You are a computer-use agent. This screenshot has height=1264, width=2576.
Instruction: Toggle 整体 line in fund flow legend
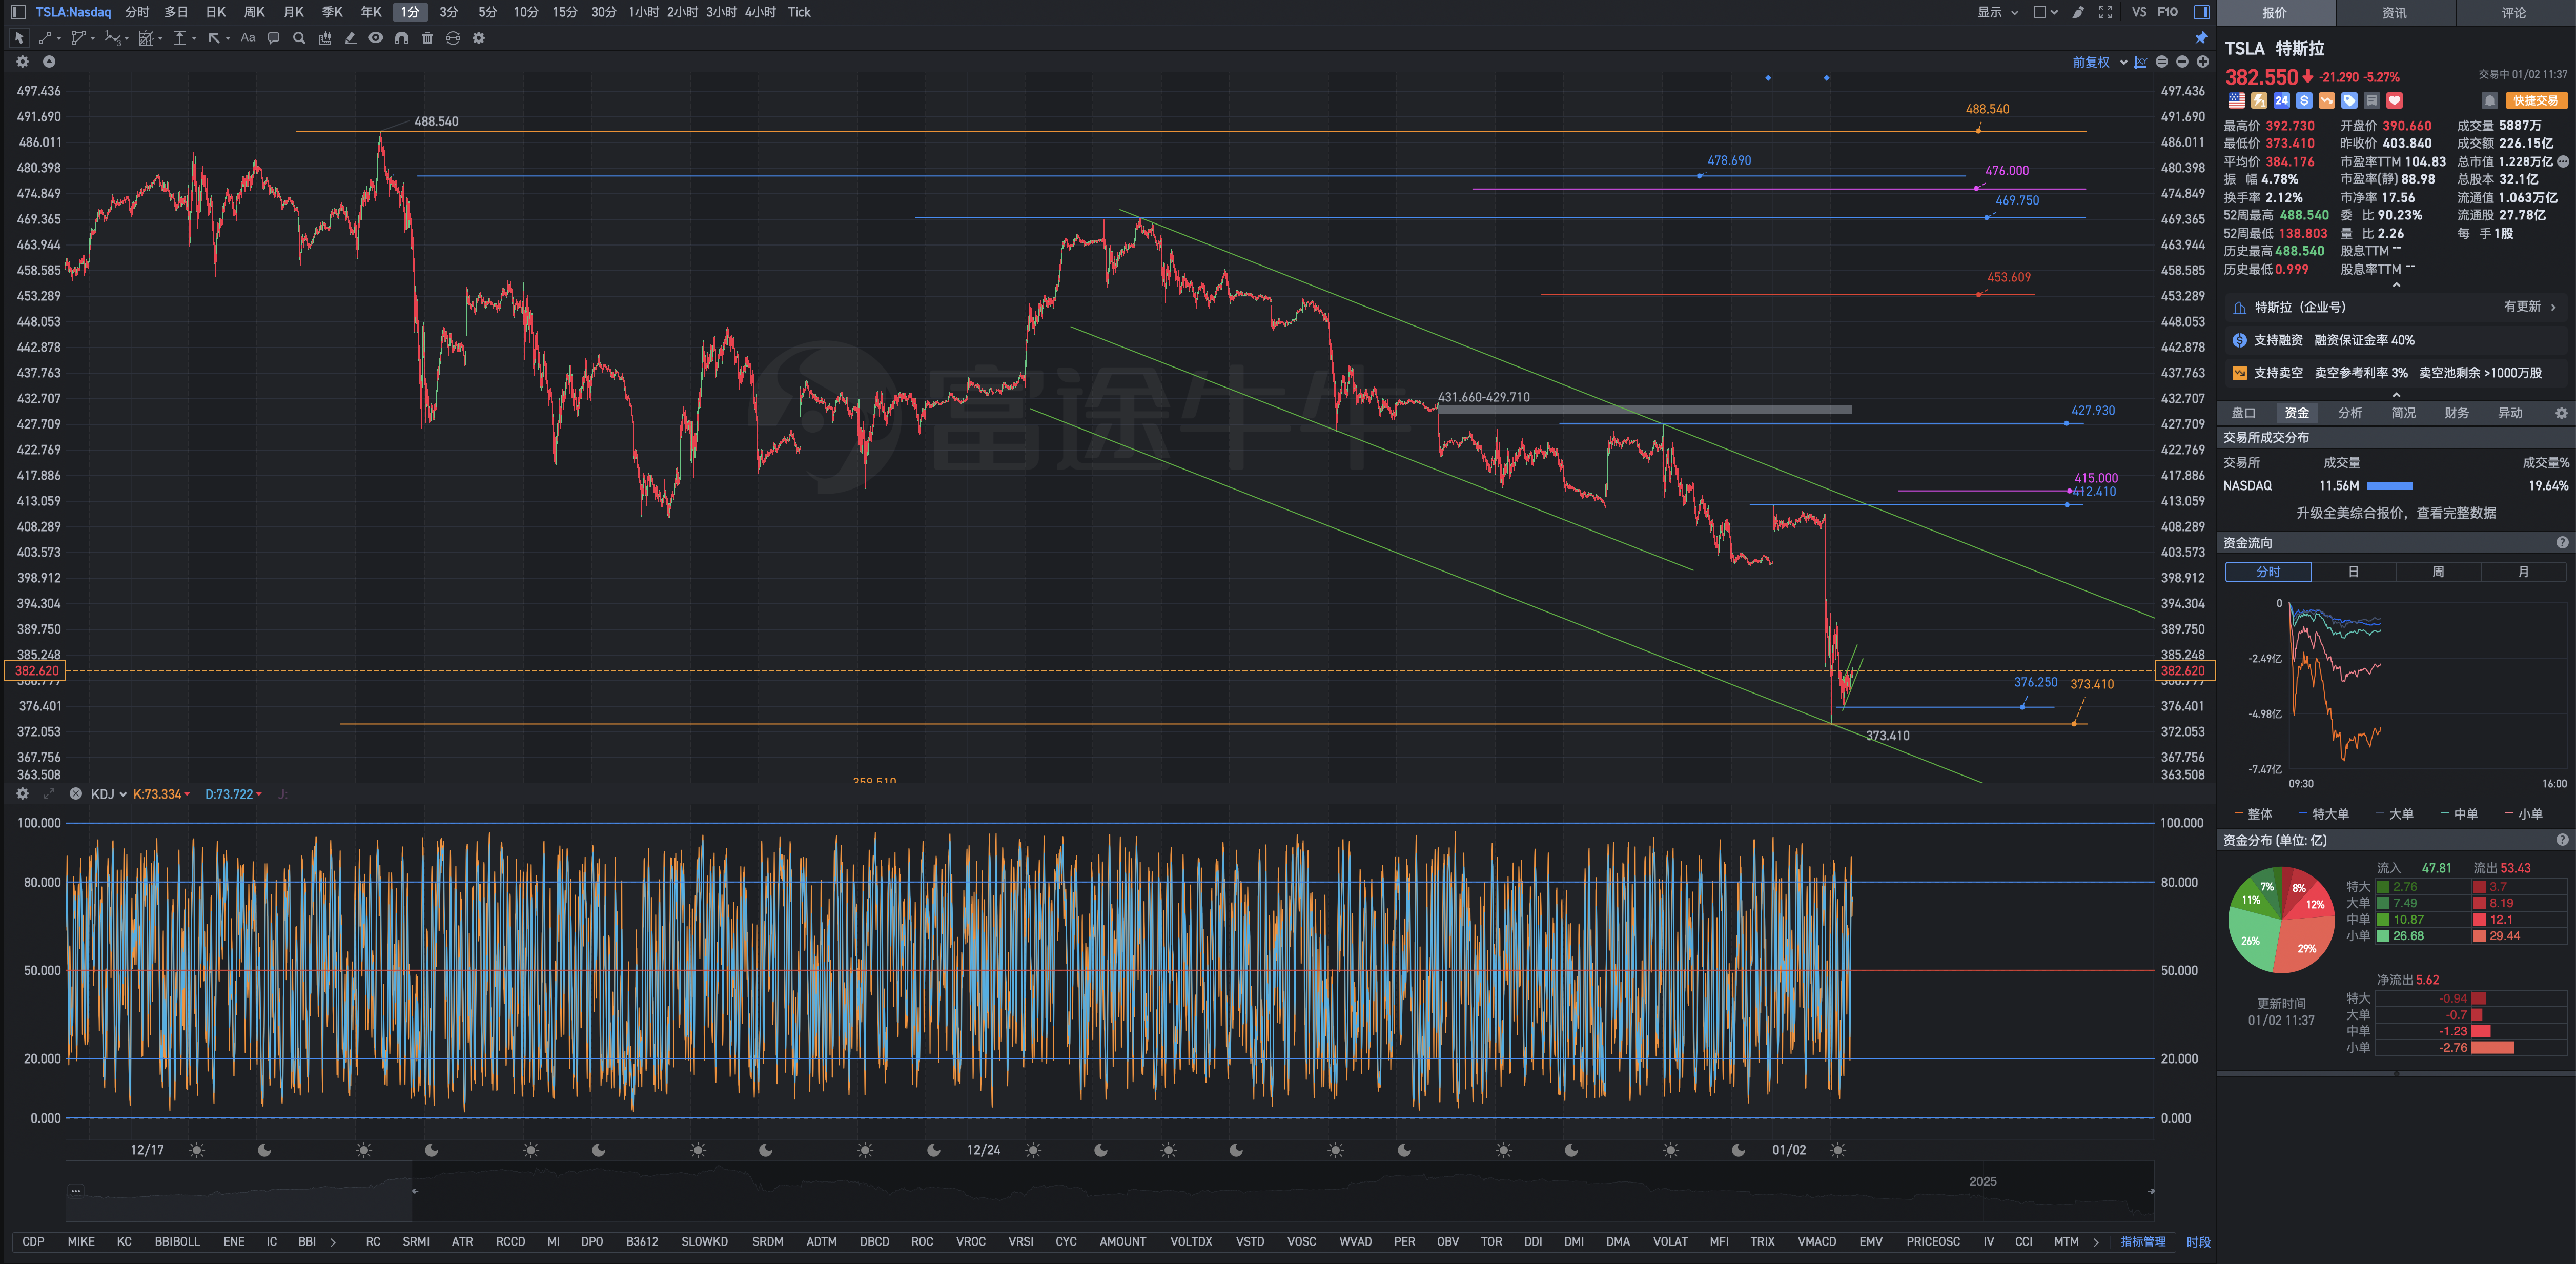coord(2254,814)
